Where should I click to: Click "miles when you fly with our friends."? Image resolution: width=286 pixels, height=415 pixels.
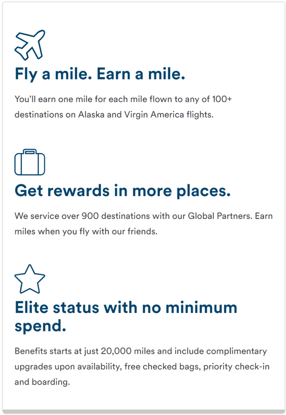point(86,231)
